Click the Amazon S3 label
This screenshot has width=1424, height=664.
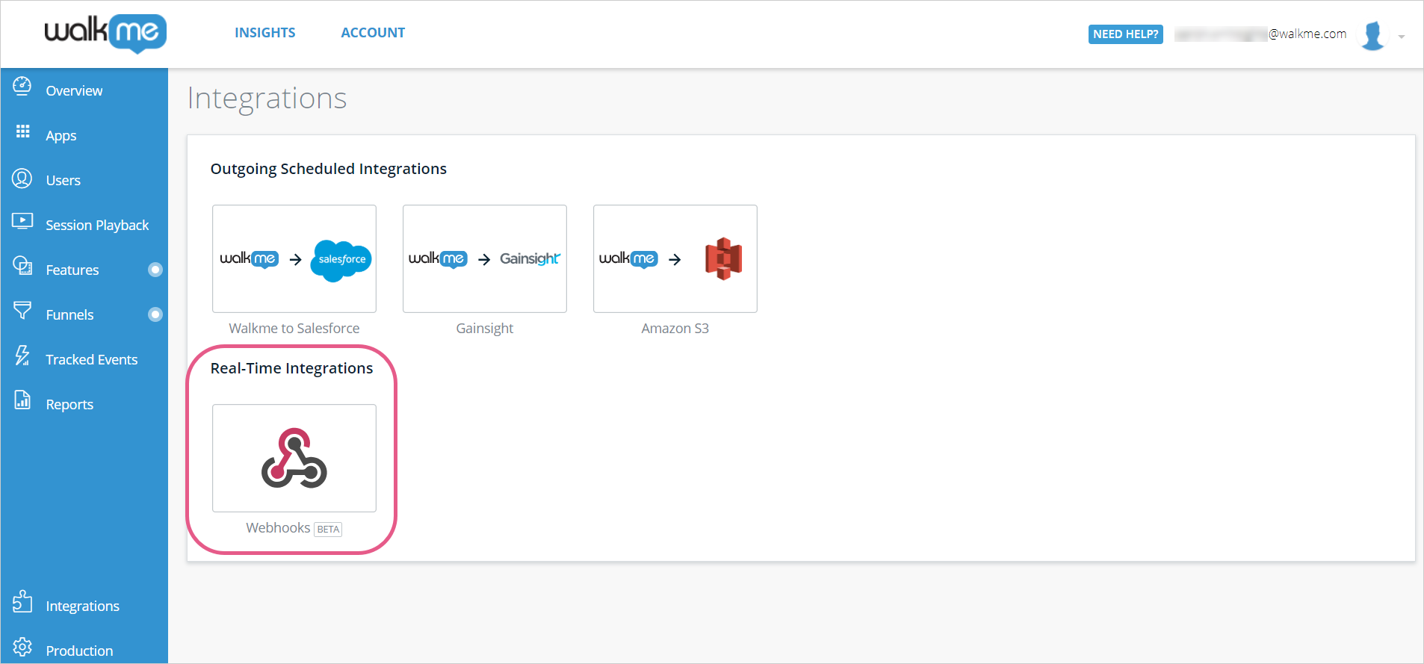point(675,328)
